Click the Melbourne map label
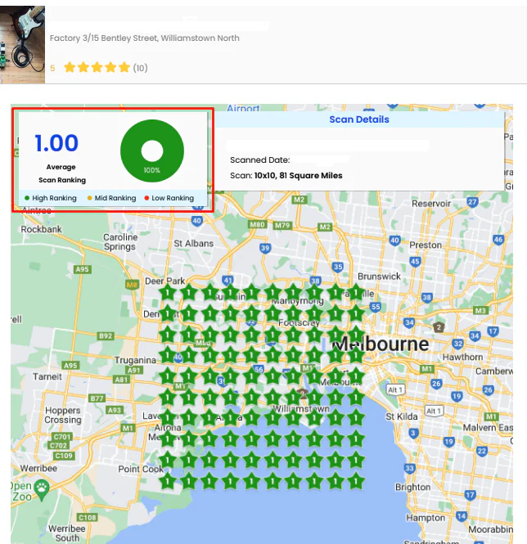Screen dimensions: 527x544 381,344
